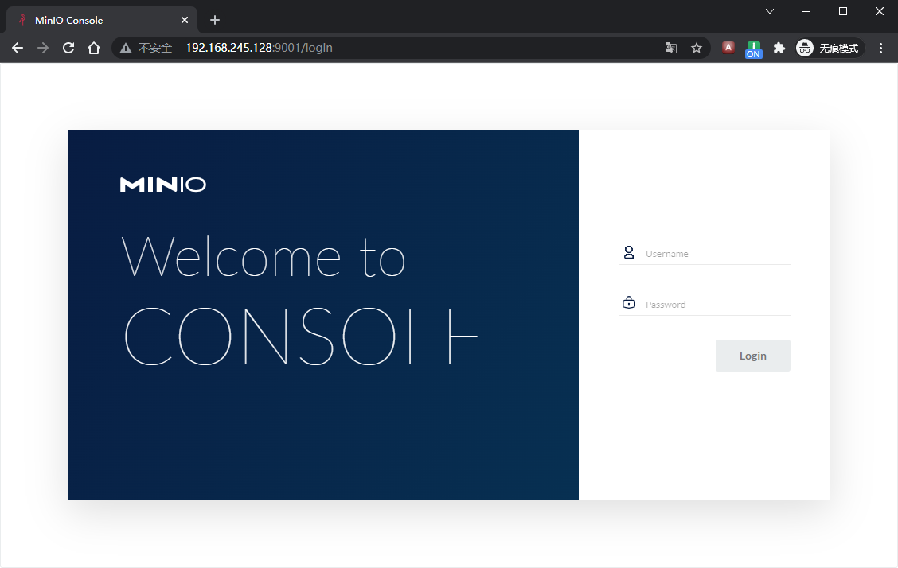Go to the browser home page

(x=94, y=48)
